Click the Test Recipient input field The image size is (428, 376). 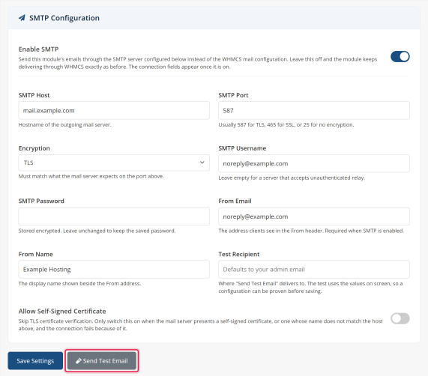314,270
